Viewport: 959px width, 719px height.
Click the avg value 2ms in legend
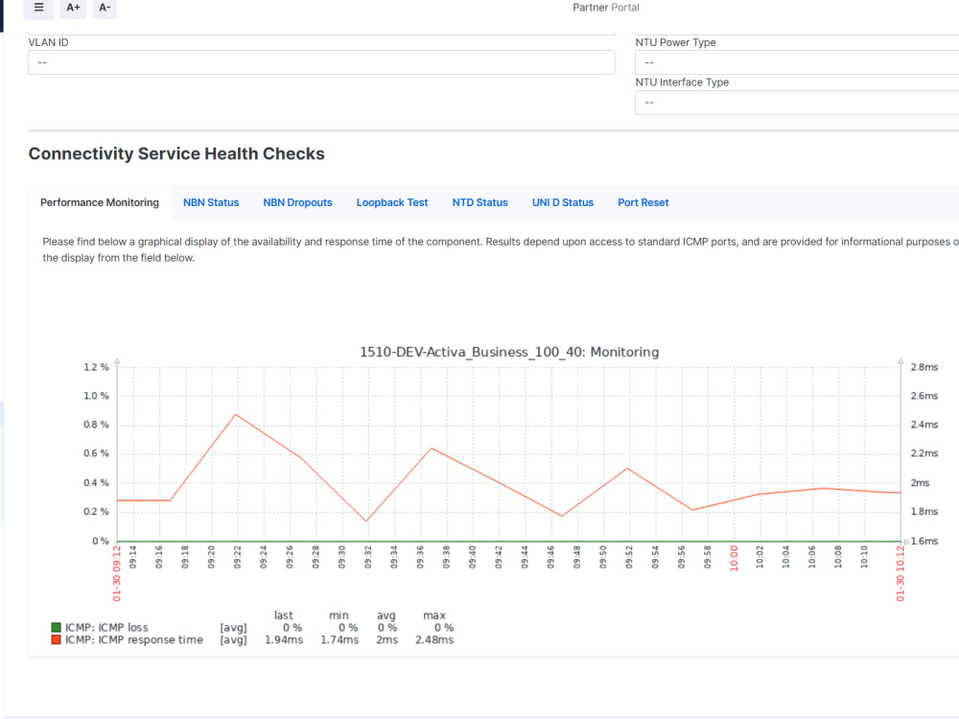(x=386, y=639)
